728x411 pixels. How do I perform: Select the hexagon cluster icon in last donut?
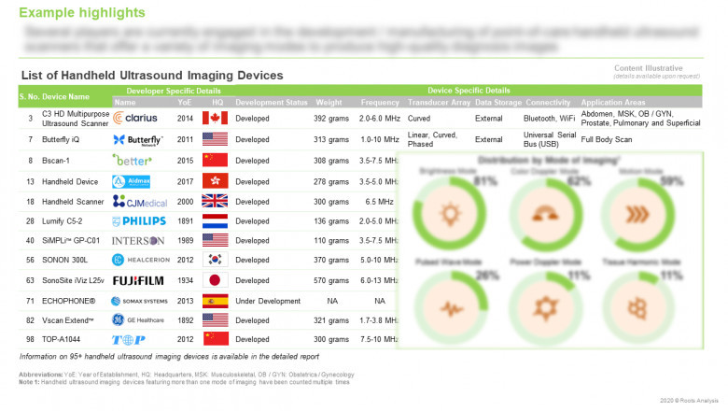(x=637, y=308)
